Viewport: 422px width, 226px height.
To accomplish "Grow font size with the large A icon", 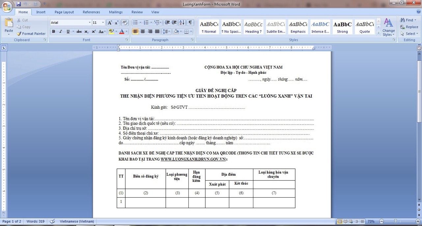I will (110, 23).
